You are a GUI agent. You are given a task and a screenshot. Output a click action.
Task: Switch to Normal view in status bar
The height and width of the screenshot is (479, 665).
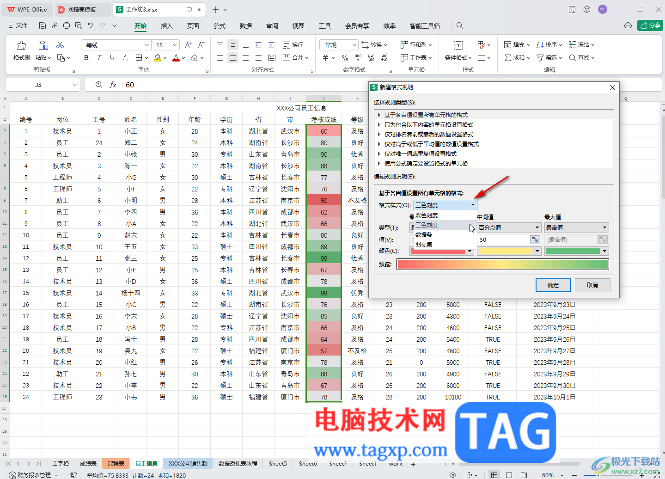coord(494,475)
